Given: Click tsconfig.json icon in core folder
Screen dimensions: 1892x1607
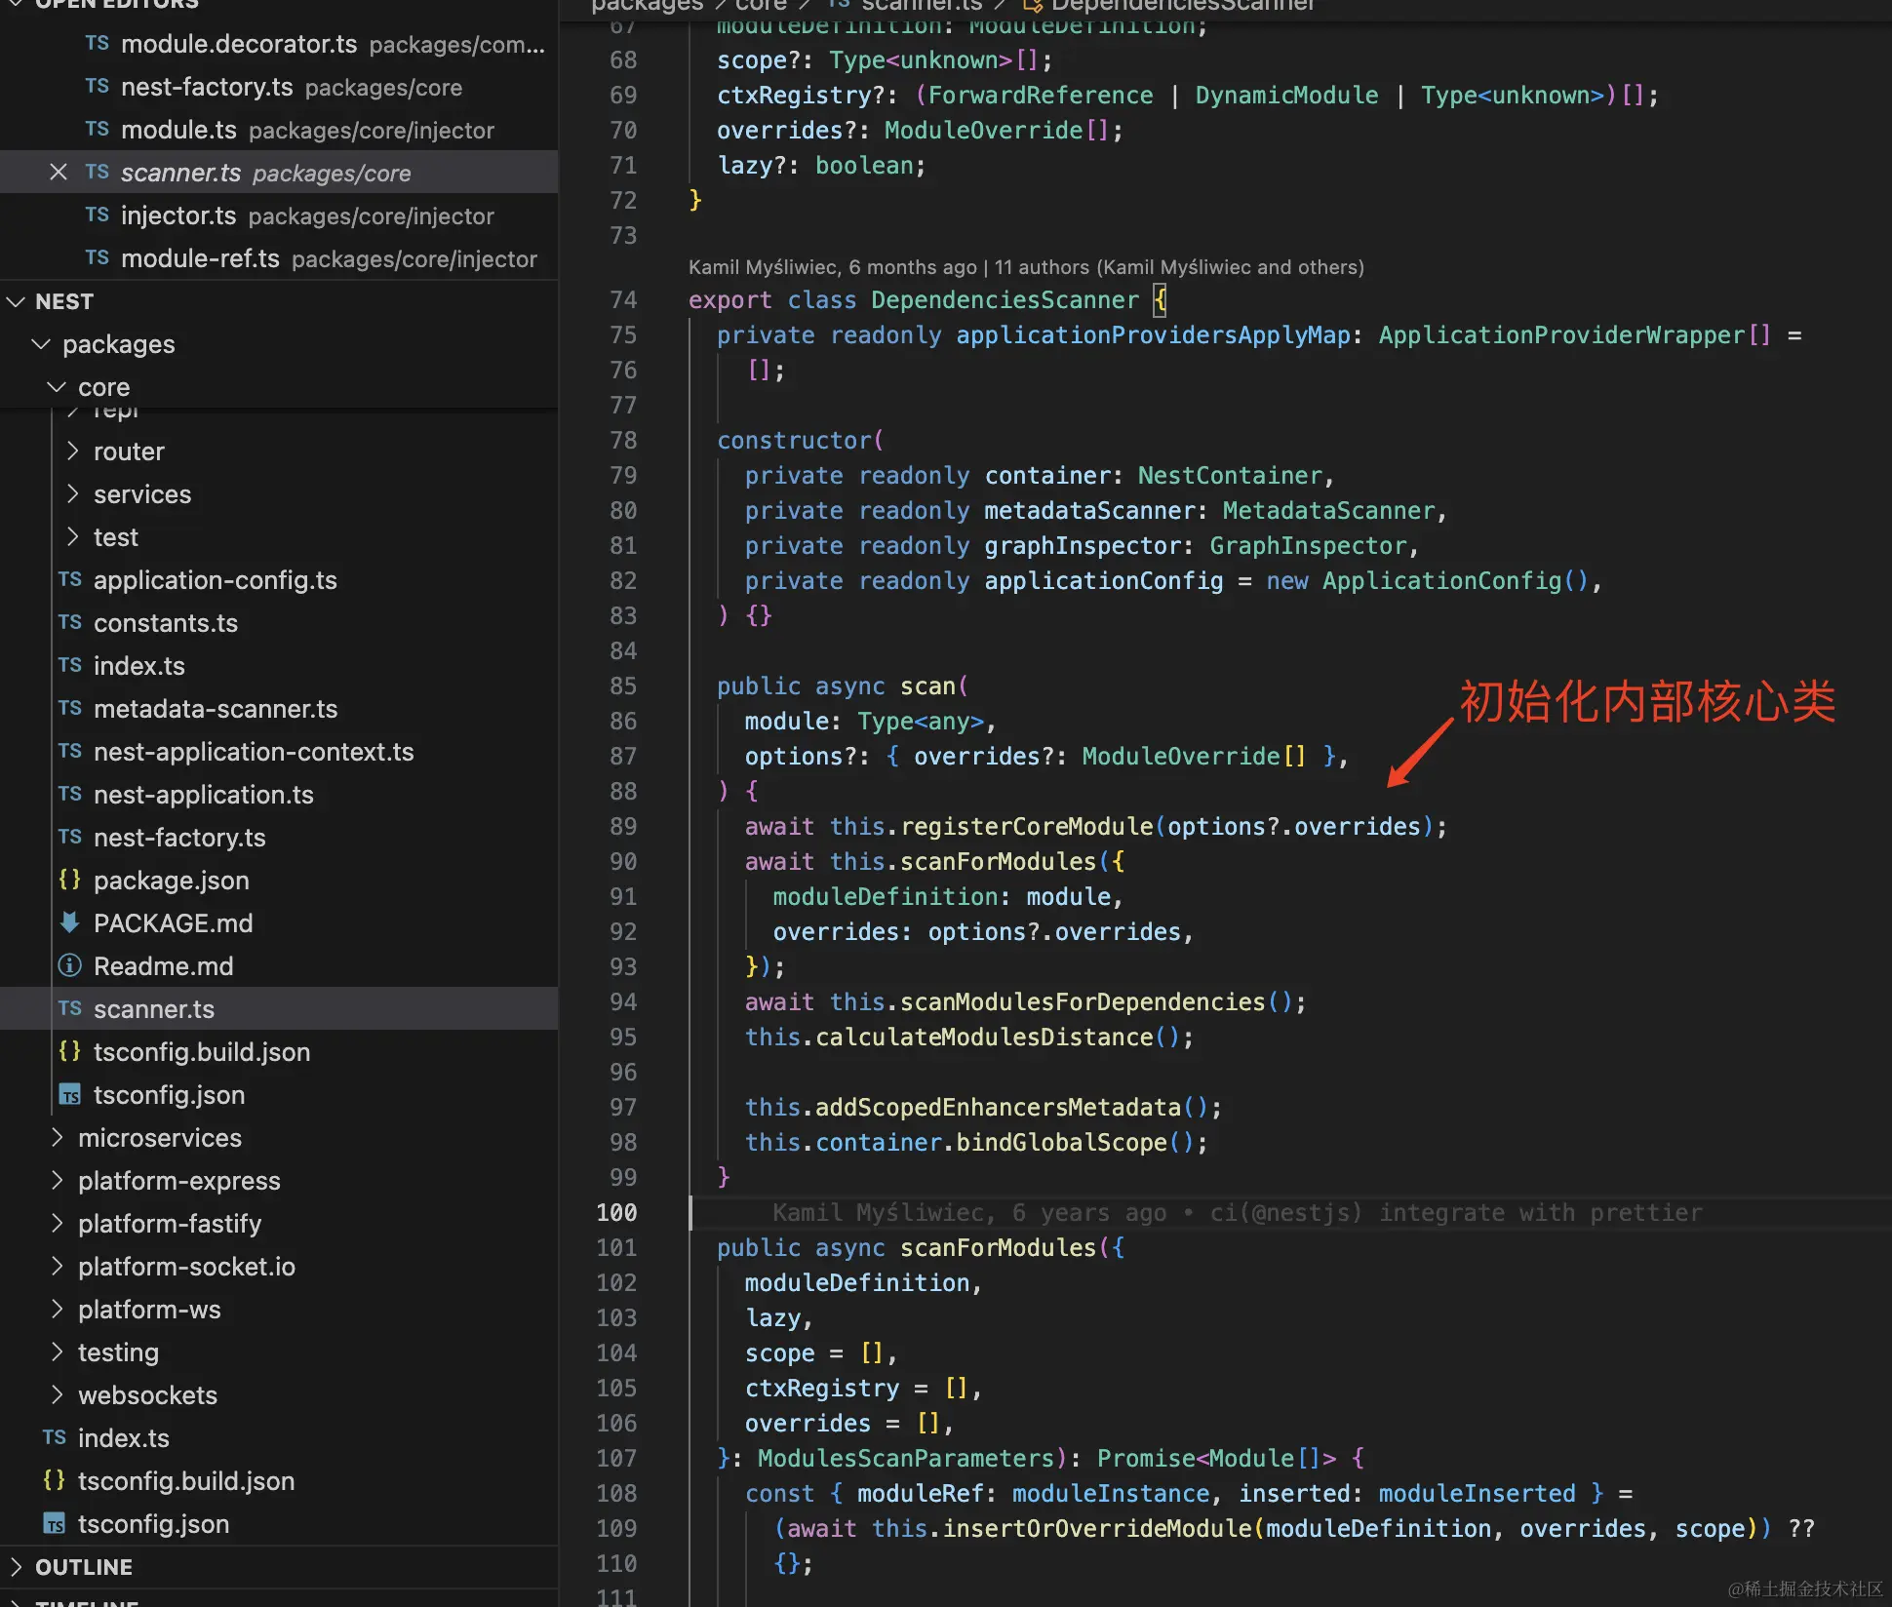Looking at the screenshot, I should pos(69,1095).
